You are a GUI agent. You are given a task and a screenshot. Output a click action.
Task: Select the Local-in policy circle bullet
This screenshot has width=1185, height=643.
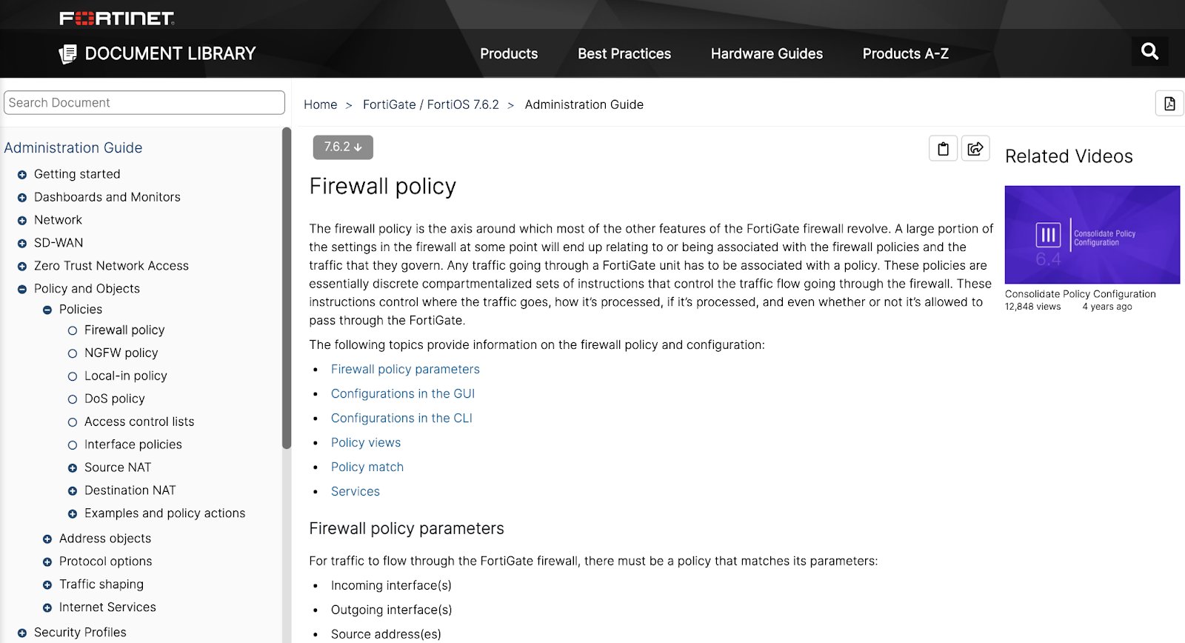[x=73, y=376]
